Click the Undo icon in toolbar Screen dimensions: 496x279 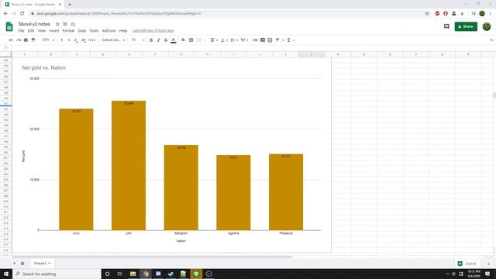[11, 40]
